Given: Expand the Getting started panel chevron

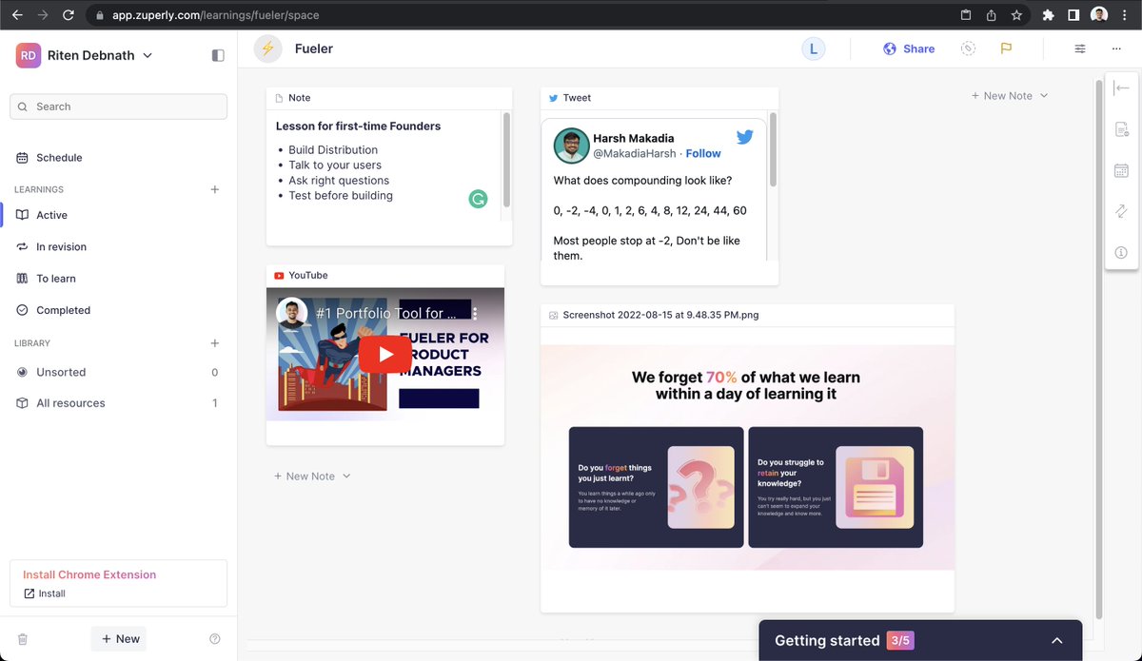Looking at the screenshot, I should [x=1057, y=641].
